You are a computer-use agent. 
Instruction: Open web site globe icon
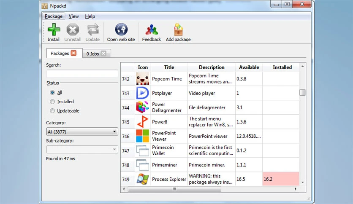coord(121,30)
